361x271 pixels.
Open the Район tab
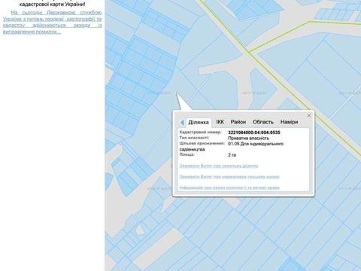tap(238, 122)
